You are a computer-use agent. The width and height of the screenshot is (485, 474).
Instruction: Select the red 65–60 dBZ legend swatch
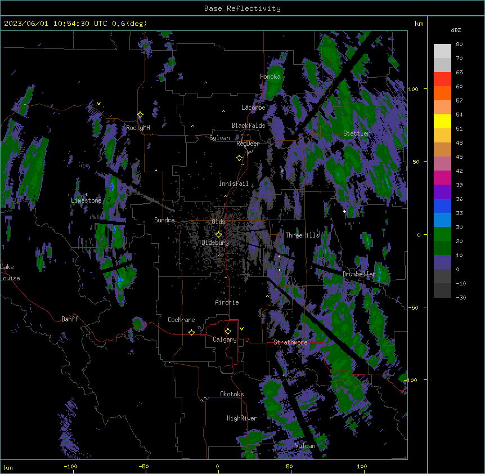point(442,79)
